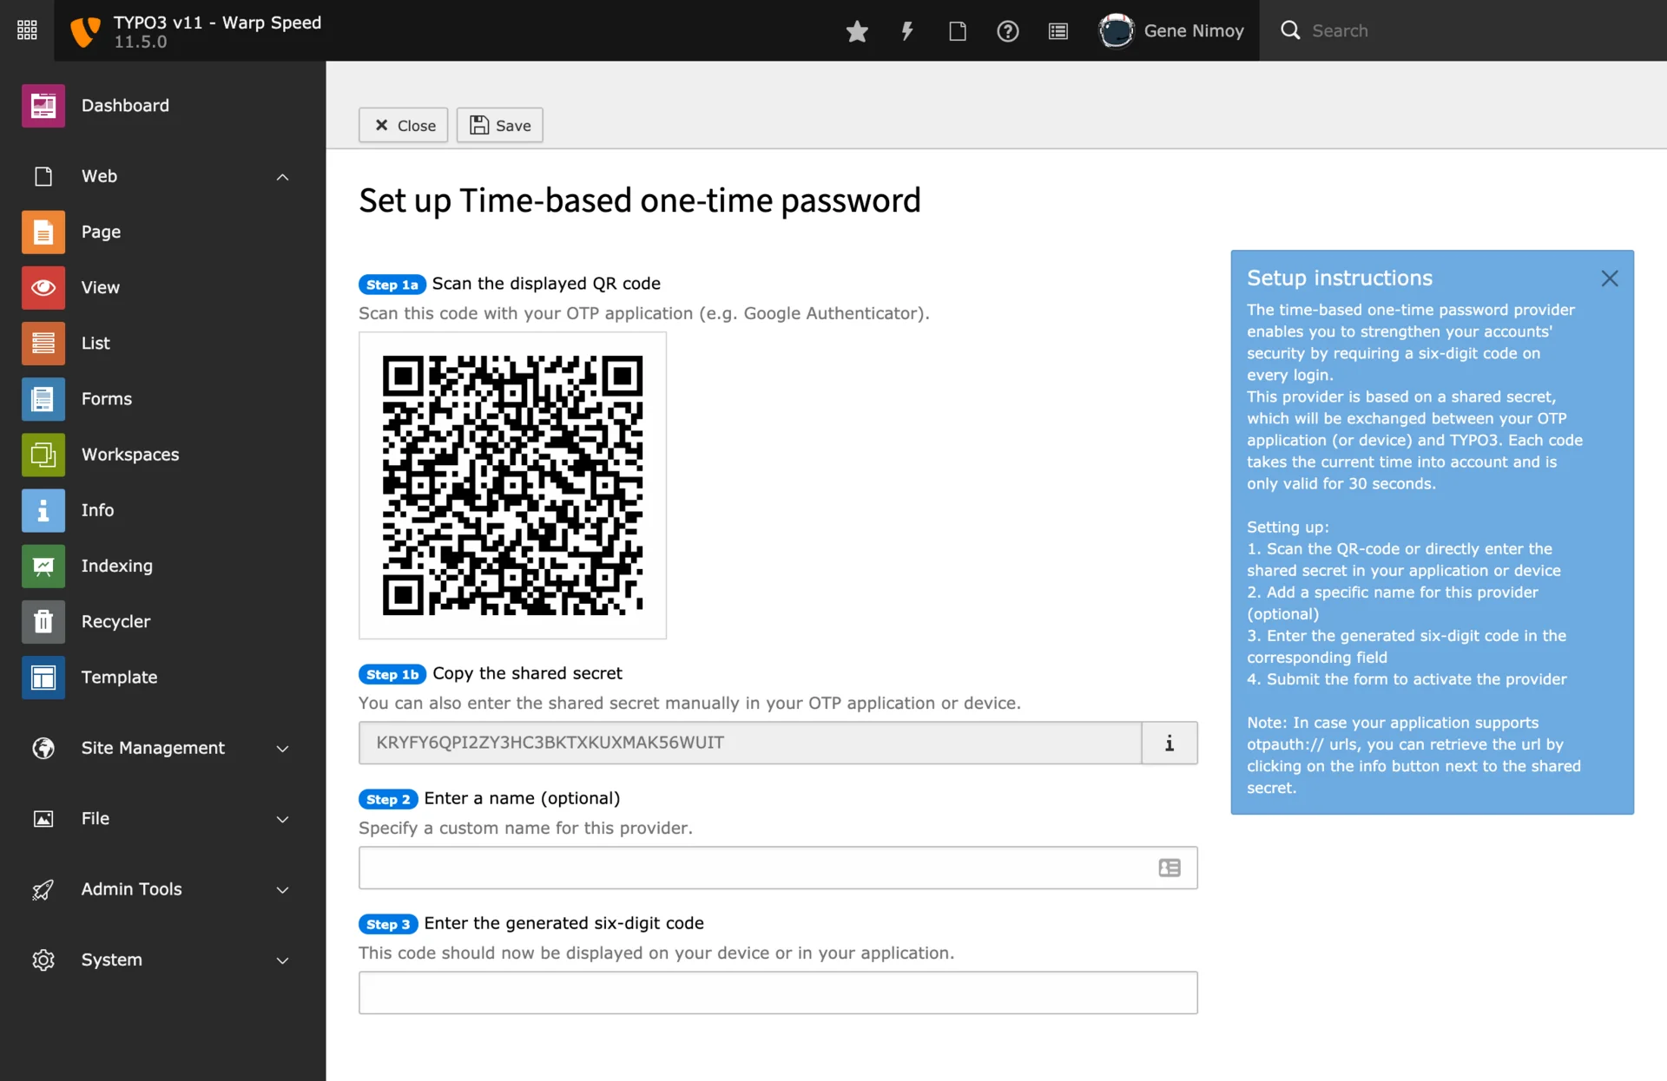Switch to the List module

(96, 343)
